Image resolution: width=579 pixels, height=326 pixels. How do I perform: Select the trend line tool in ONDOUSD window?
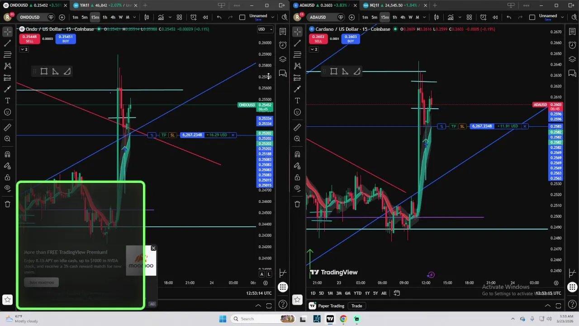(x=7, y=43)
